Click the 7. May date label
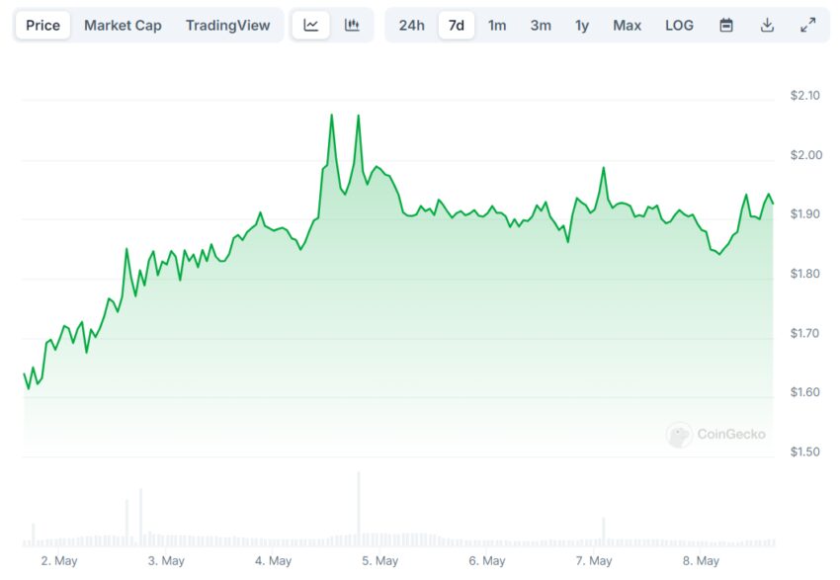The height and width of the screenshot is (580, 840). click(594, 560)
